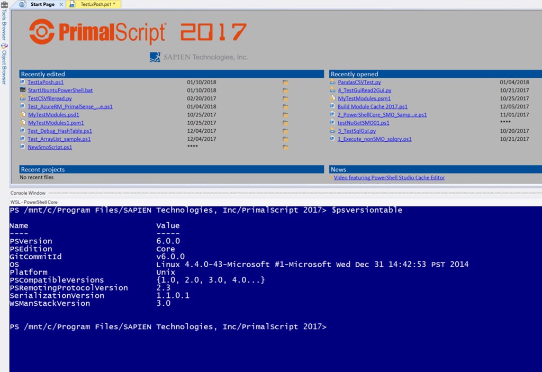Click the Python file icon beside TestCSVfileread.py
The width and height of the screenshot is (542, 372).
tap(22, 98)
